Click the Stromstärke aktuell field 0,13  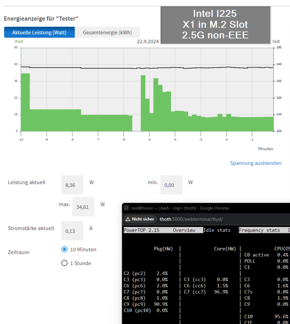(x=72, y=231)
